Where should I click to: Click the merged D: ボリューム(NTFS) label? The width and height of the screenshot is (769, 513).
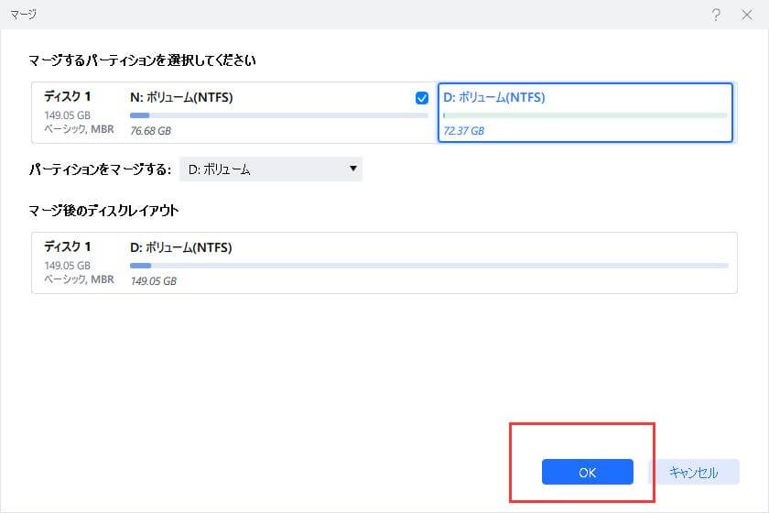click(181, 247)
